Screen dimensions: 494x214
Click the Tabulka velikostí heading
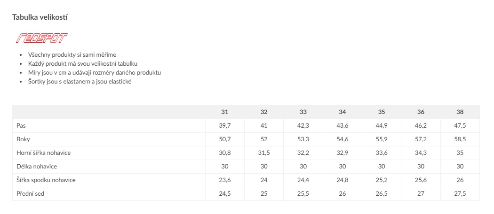pyautogui.click(x=41, y=17)
